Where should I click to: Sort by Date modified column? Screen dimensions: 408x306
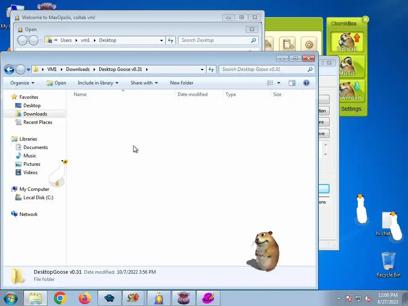point(199,94)
